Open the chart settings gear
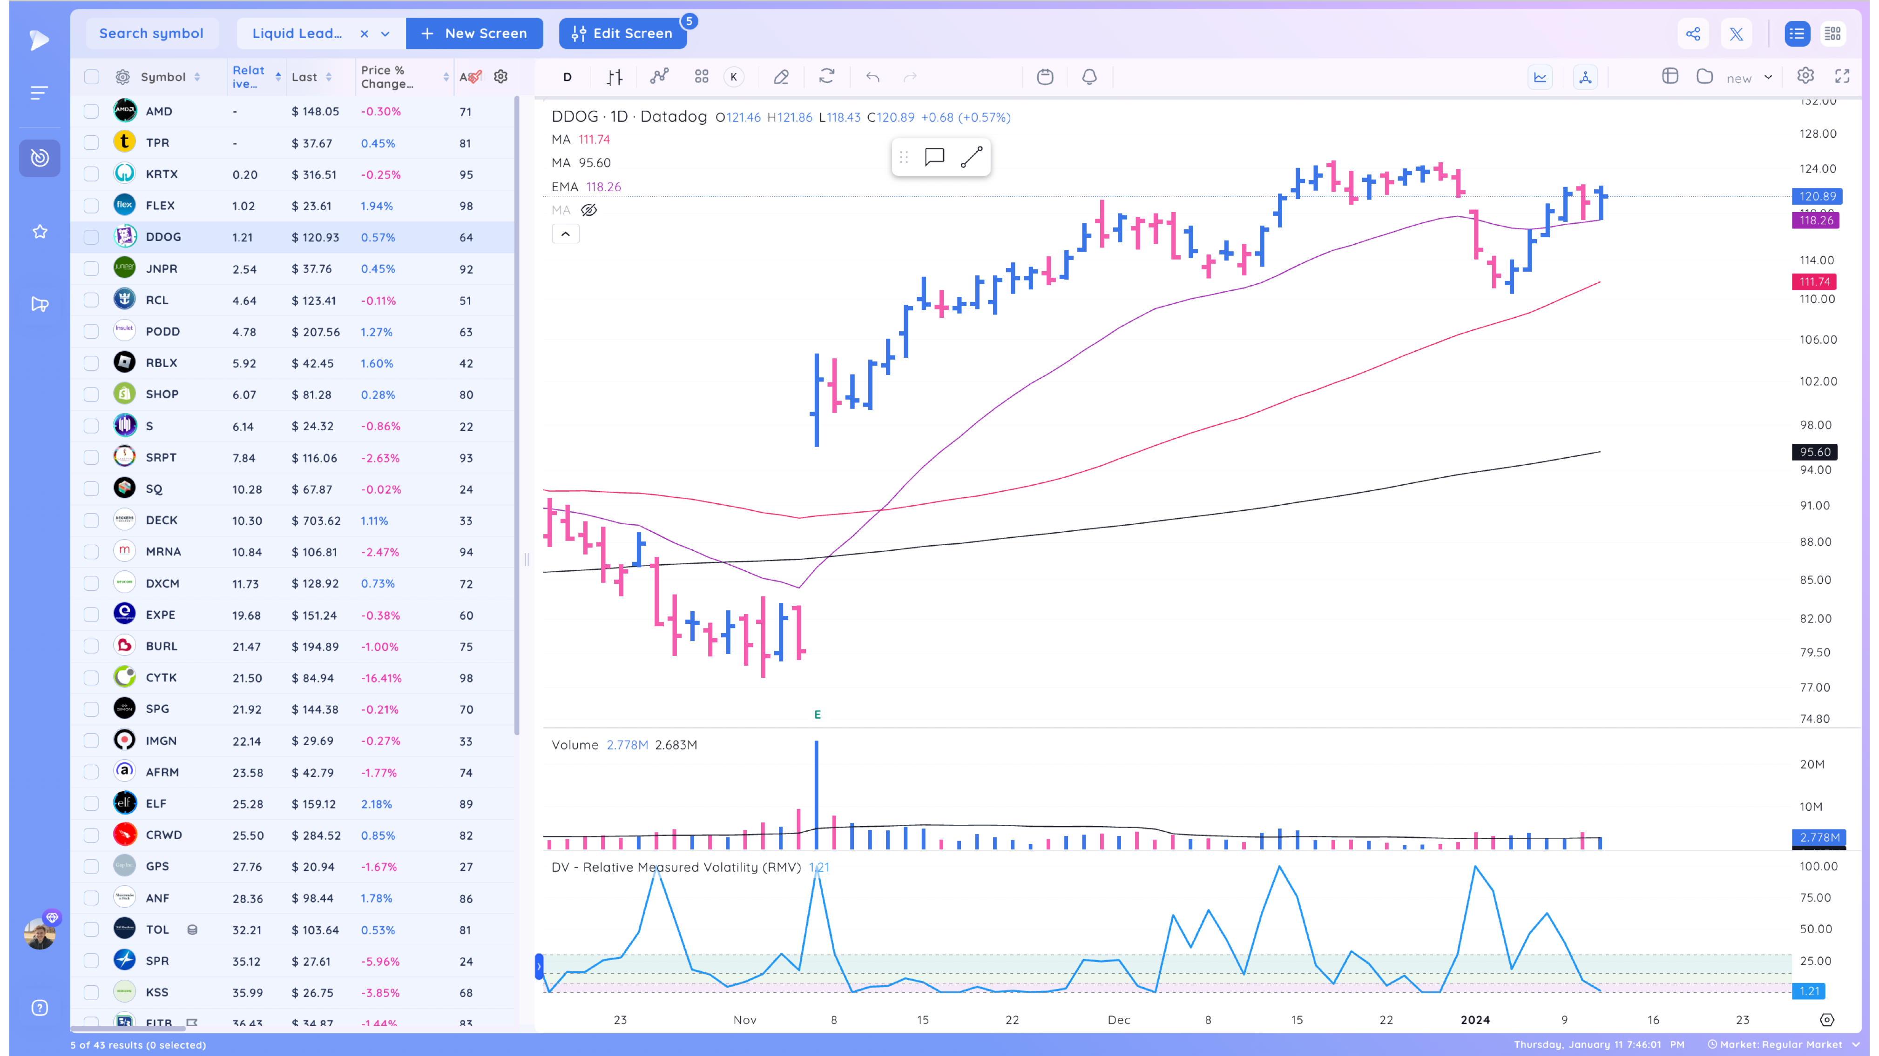The width and height of the screenshot is (1879, 1056). [x=1805, y=76]
